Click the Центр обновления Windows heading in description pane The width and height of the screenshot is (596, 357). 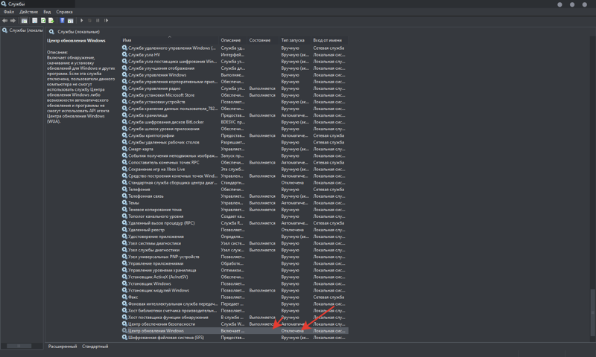[76, 41]
